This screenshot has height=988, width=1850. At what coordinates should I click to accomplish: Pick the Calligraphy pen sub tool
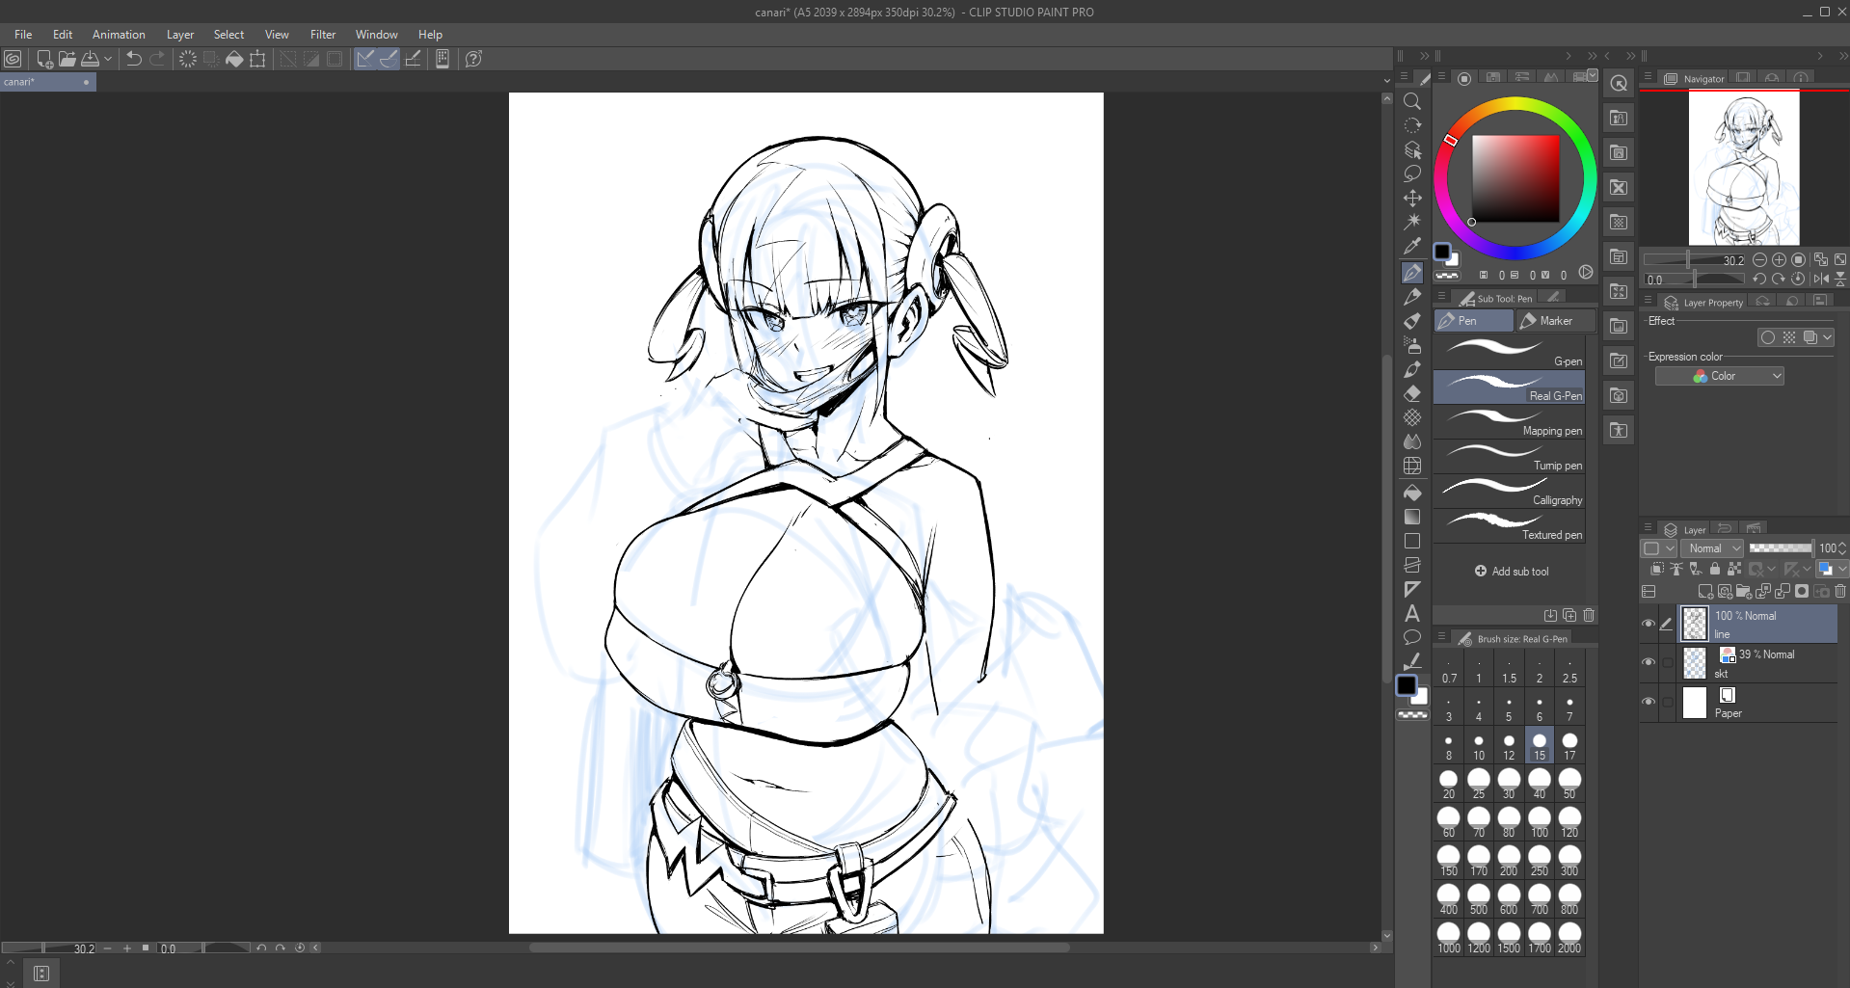click(1509, 491)
